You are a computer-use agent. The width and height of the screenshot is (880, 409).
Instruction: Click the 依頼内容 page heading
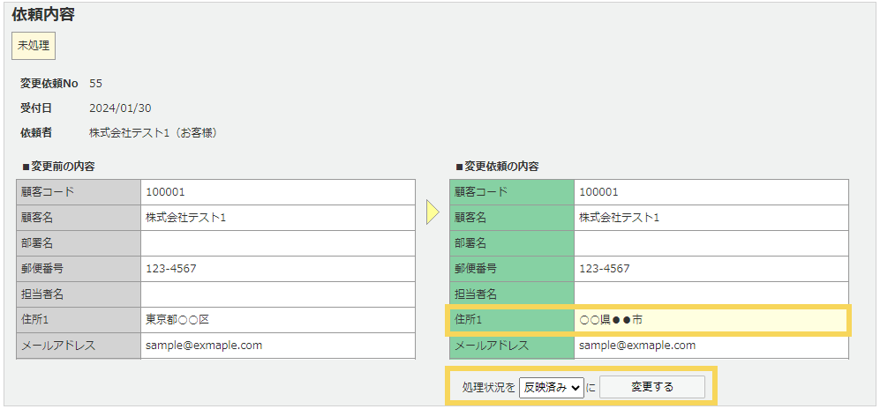(x=43, y=15)
